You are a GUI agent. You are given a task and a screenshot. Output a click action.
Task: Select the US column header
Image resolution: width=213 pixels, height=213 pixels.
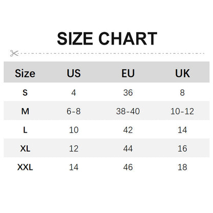point(74,73)
